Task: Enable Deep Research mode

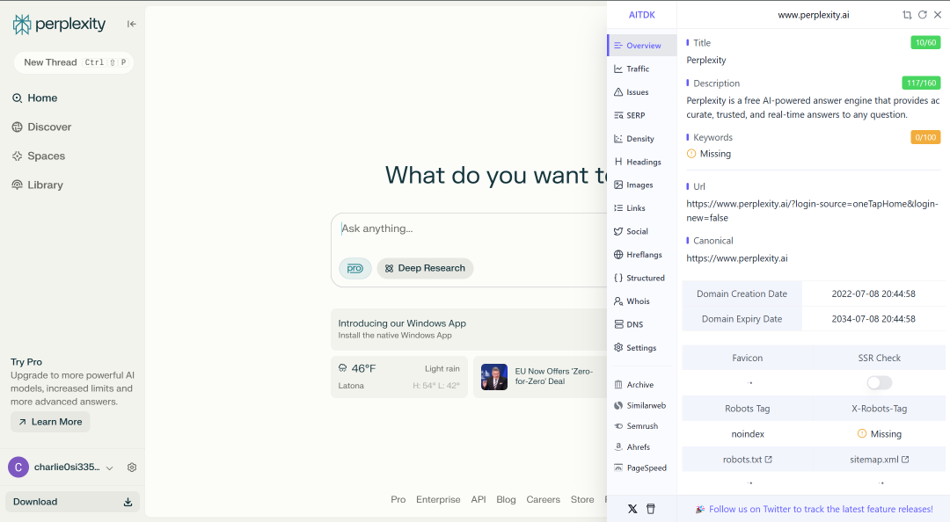Action: click(426, 268)
